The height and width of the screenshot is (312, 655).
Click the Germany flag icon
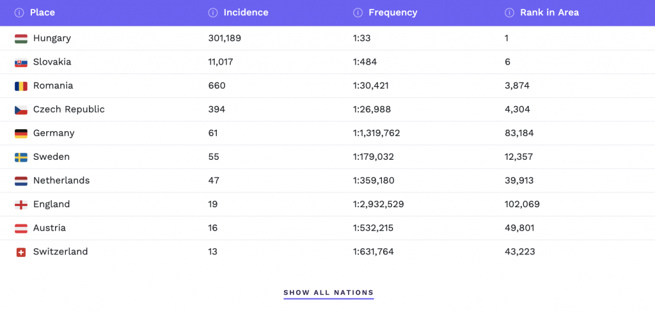21,134
